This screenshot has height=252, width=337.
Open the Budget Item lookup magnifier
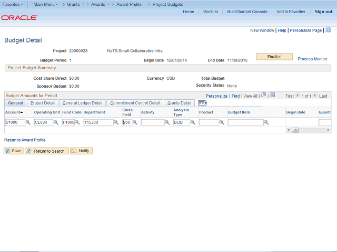point(266,122)
